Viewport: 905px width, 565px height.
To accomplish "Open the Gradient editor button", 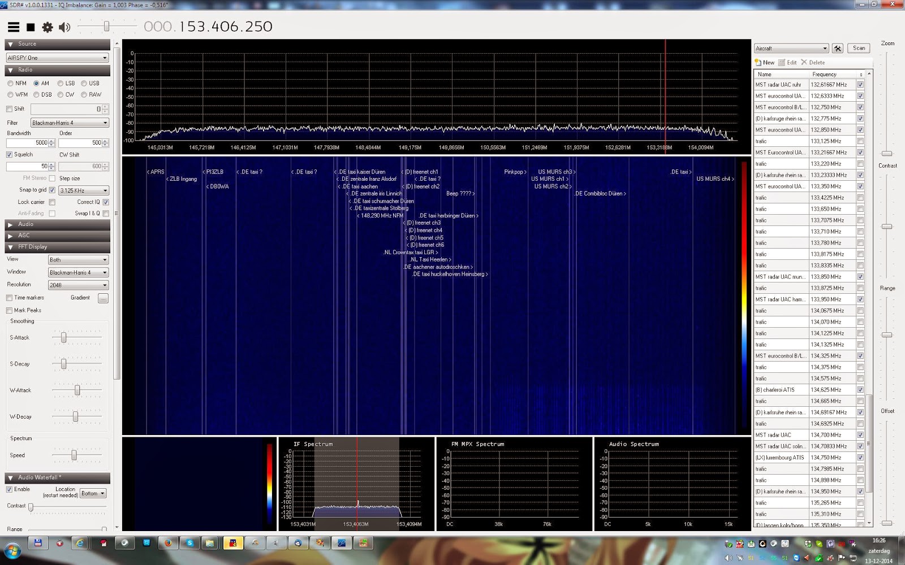I will [103, 298].
